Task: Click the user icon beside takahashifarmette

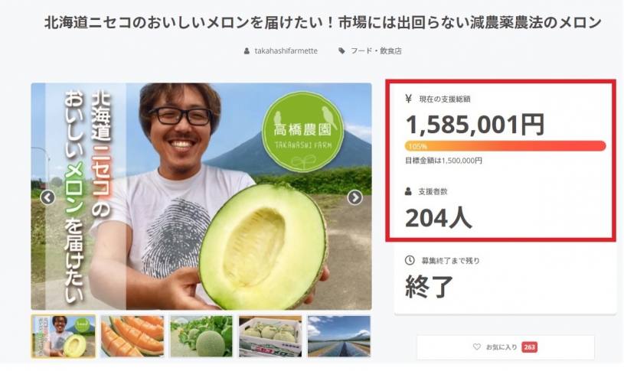Action: (x=247, y=51)
